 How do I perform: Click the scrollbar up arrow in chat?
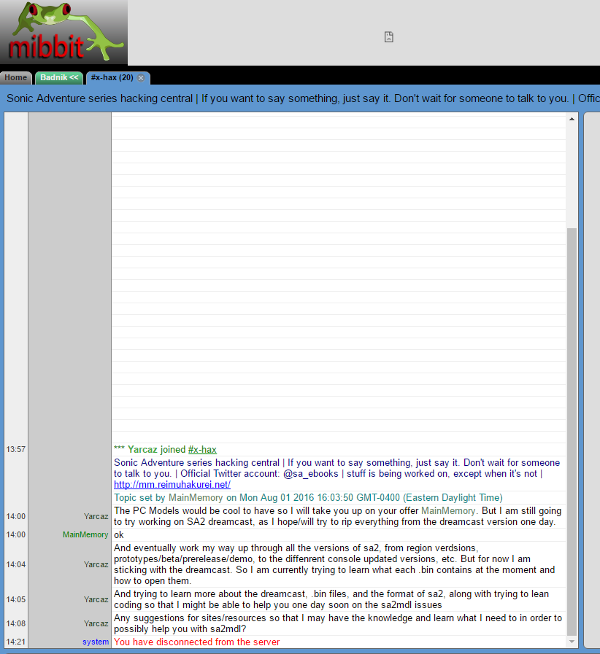click(x=572, y=120)
